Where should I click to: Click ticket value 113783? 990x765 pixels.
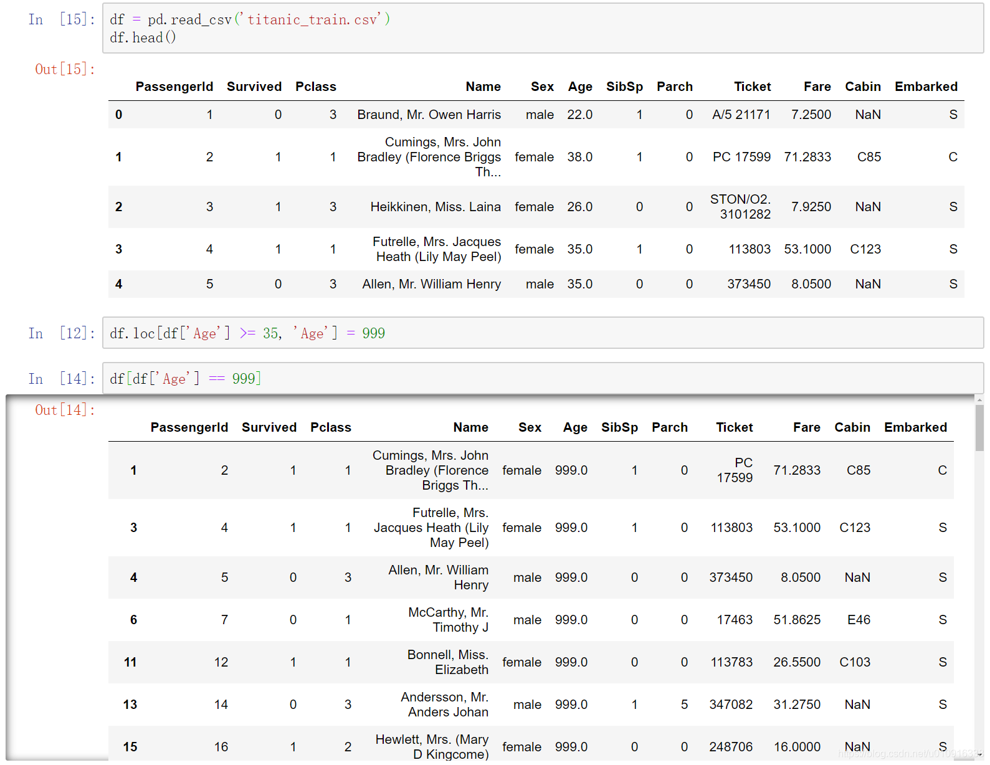(732, 662)
